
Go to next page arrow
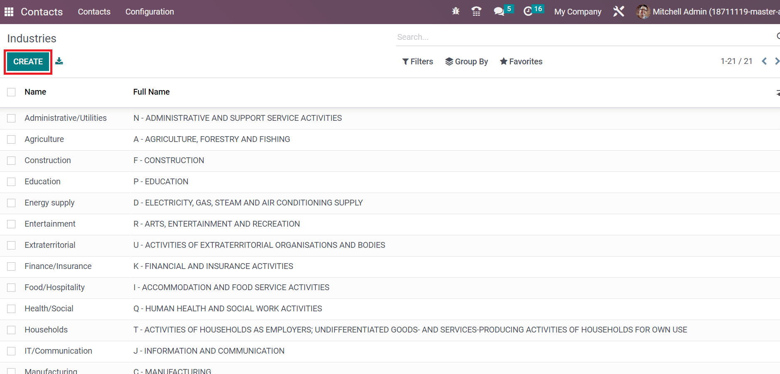[777, 61]
